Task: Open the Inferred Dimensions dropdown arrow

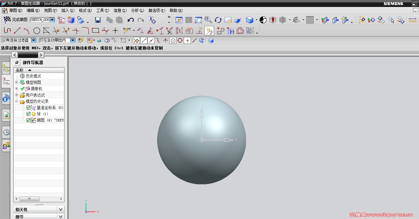Action: 134,31
